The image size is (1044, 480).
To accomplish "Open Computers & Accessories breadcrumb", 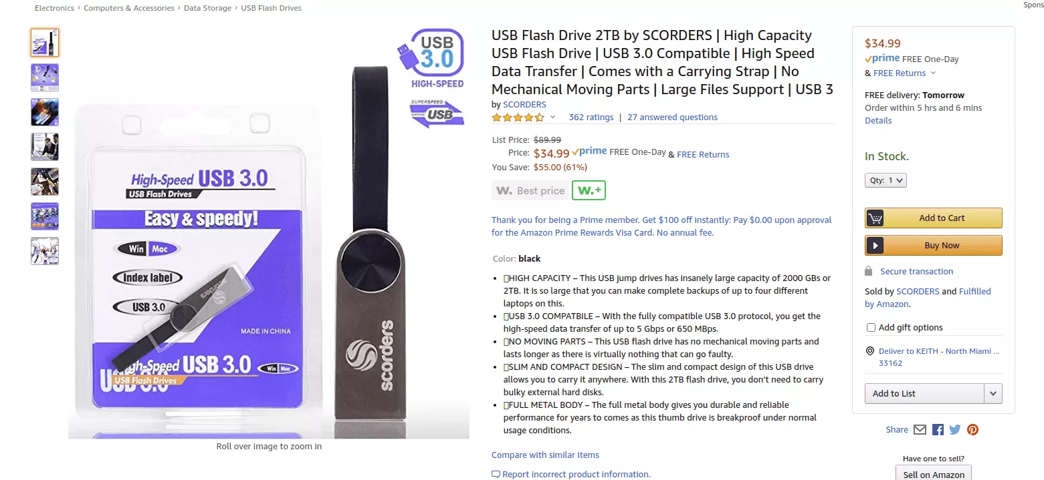I will (x=130, y=8).
